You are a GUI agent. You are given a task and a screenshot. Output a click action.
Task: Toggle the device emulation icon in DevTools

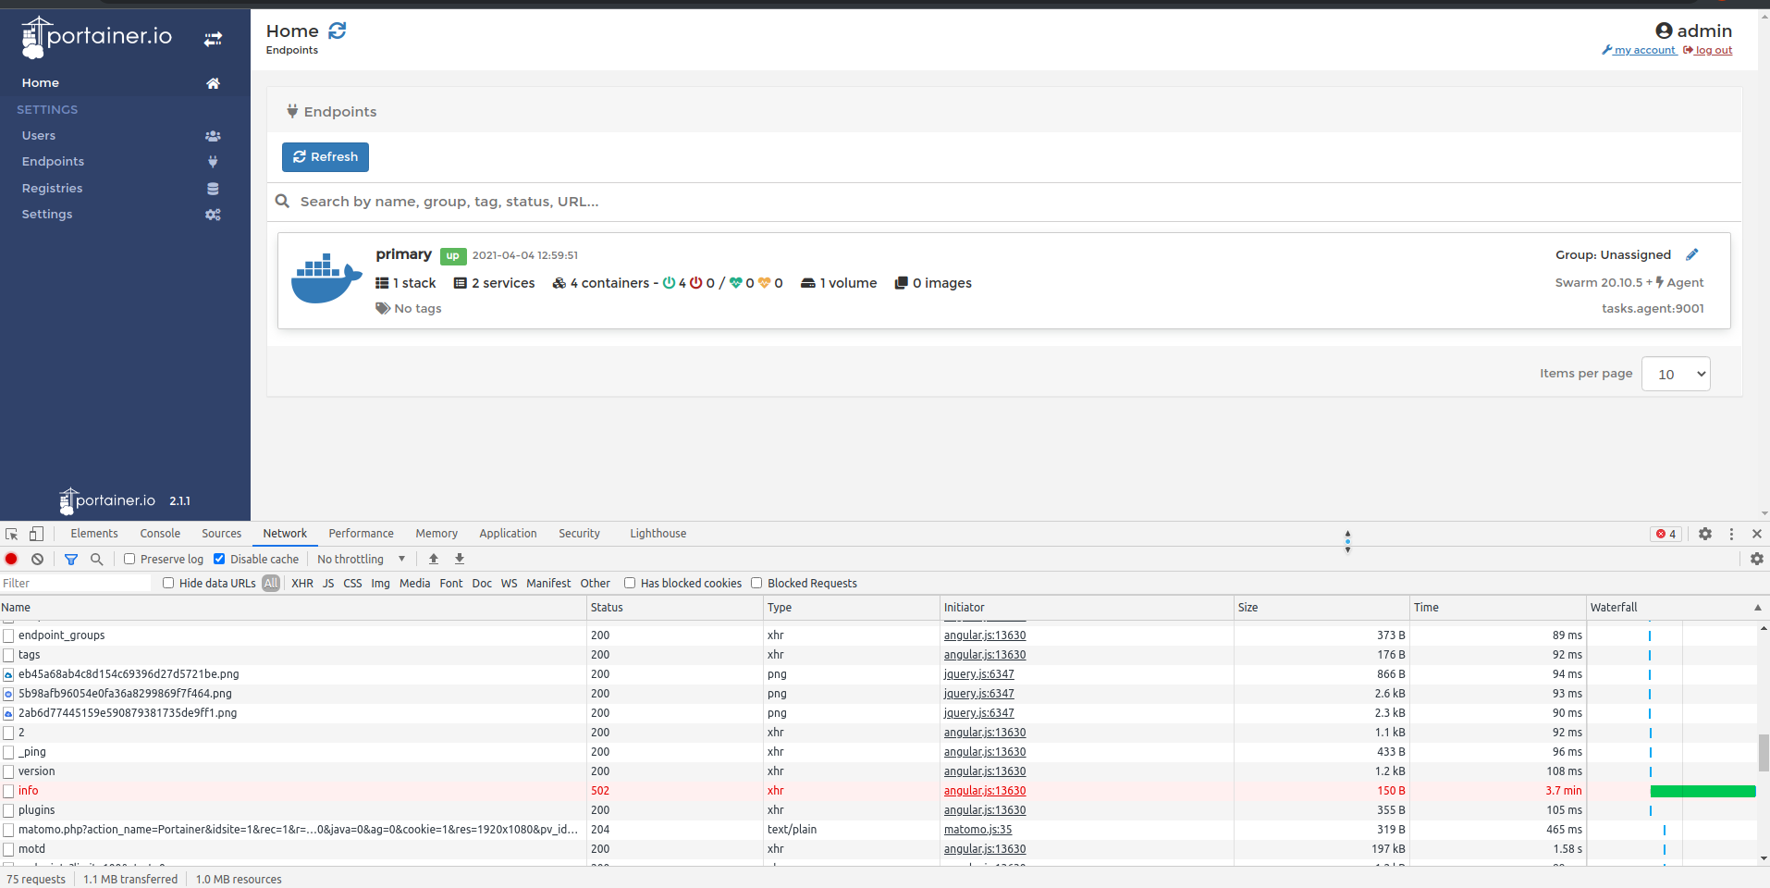point(36,533)
